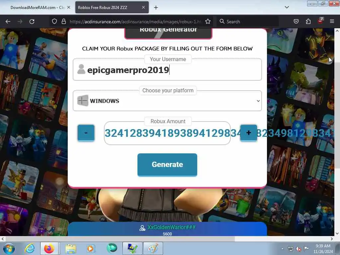Click the muted volume tray icon
Viewport: 340px width, 255px height.
click(x=298, y=249)
